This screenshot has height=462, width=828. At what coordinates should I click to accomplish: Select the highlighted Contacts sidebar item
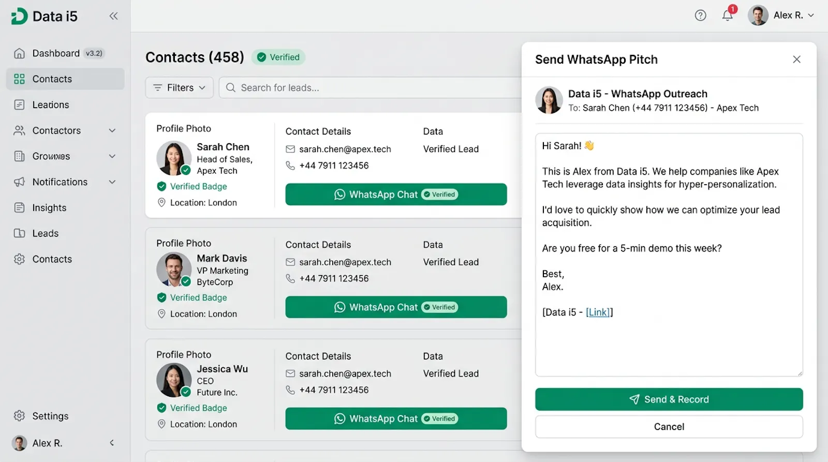[x=65, y=79]
